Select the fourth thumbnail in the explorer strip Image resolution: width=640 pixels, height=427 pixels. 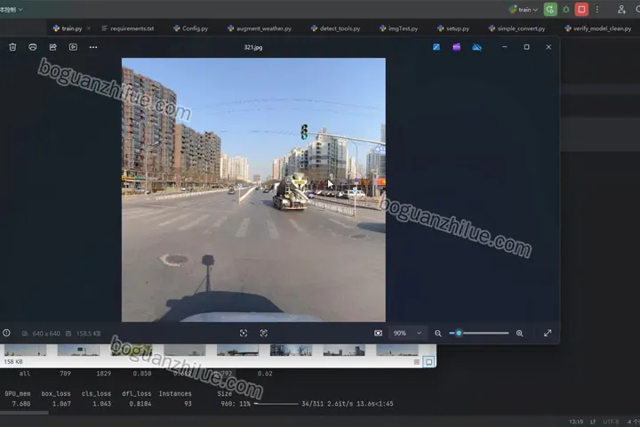pos(185,350)
